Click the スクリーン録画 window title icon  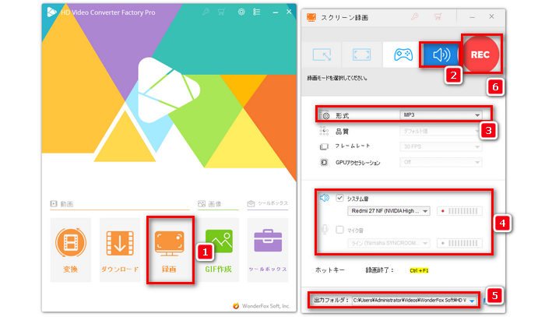tap(311, 17)
